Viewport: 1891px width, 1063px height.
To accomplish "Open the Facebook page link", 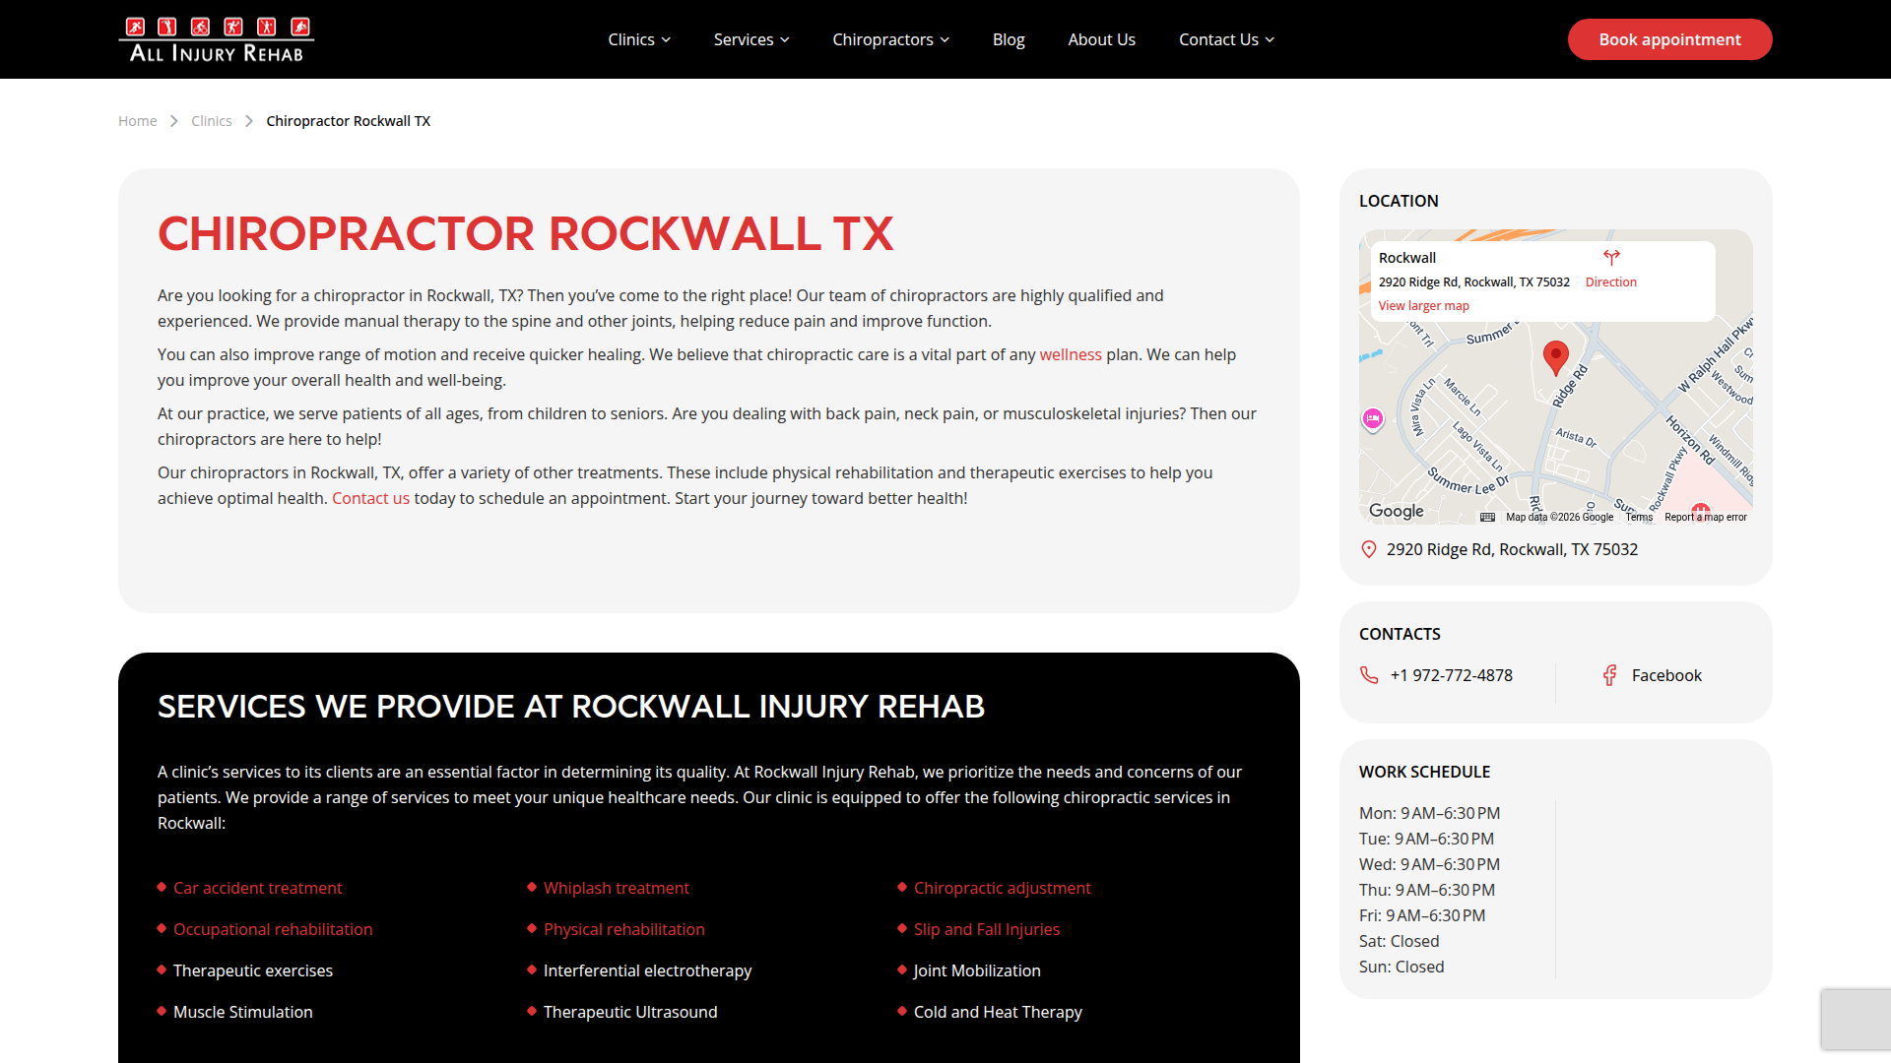I will click(1666, 675).
